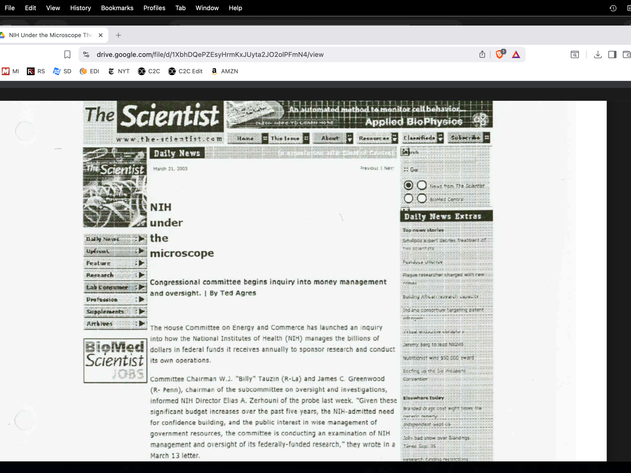631x473 pixels.
Task: Click the Previous article link
Action: [x=369, y=168]
